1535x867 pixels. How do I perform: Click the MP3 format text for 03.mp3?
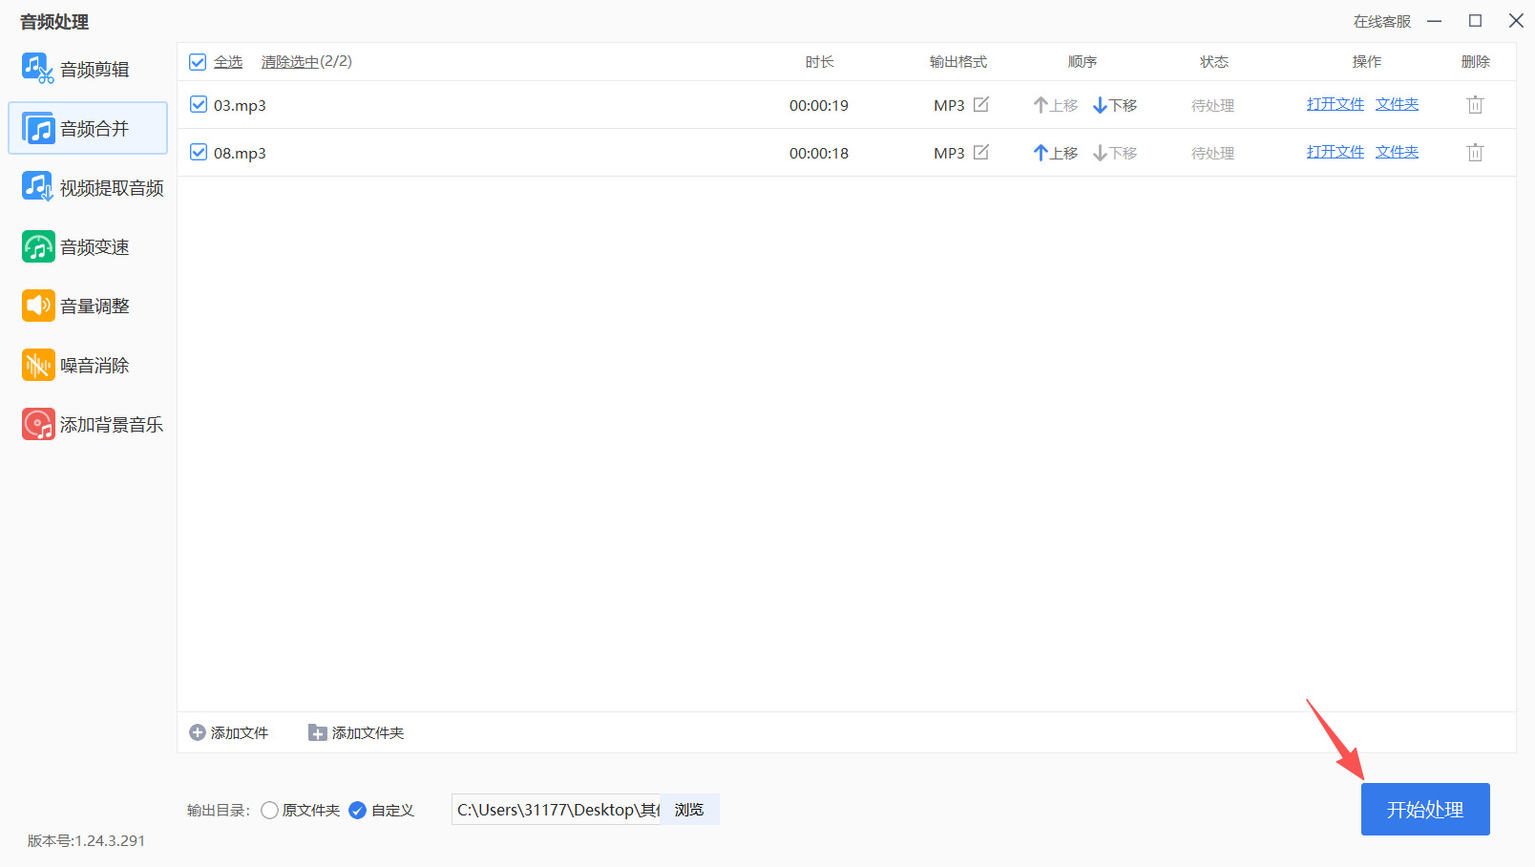coord(949,105)
